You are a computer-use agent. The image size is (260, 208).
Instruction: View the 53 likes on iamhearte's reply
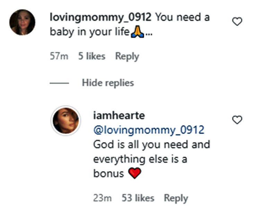(138, 198)
